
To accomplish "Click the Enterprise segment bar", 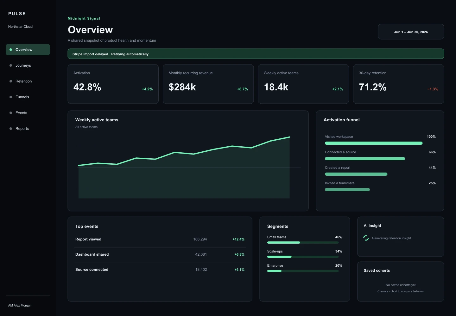I will [303, 271].
